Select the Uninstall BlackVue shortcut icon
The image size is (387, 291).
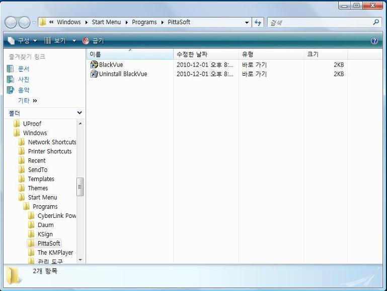click(x=94, y=74)
